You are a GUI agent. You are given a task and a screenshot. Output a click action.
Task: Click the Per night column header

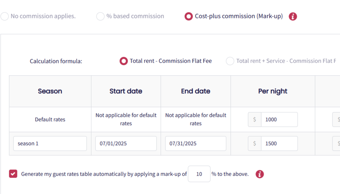pos(273,91)
